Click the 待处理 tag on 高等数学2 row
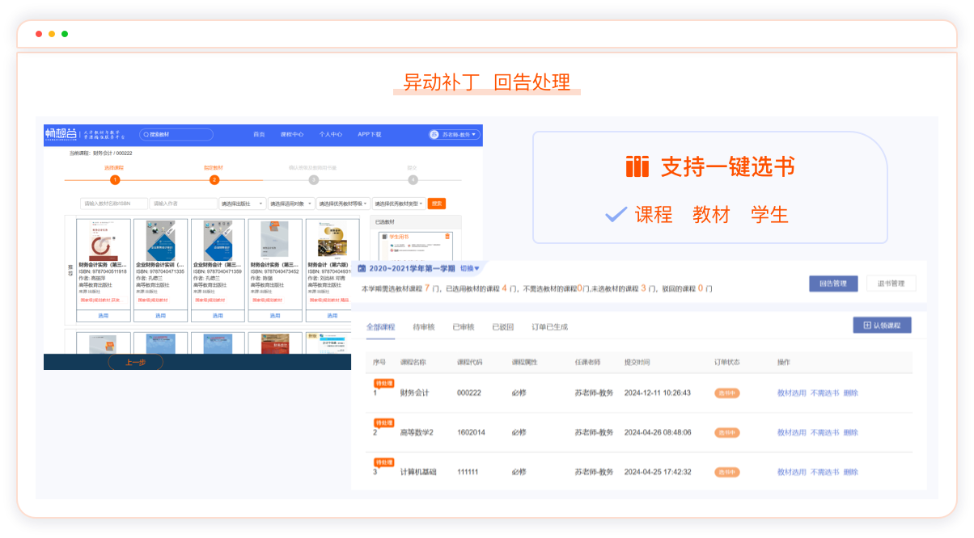This screenshot has width=974, height=538. coord(383,422)
